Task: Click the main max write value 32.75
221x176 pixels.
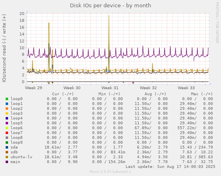Action: point(207,162)
